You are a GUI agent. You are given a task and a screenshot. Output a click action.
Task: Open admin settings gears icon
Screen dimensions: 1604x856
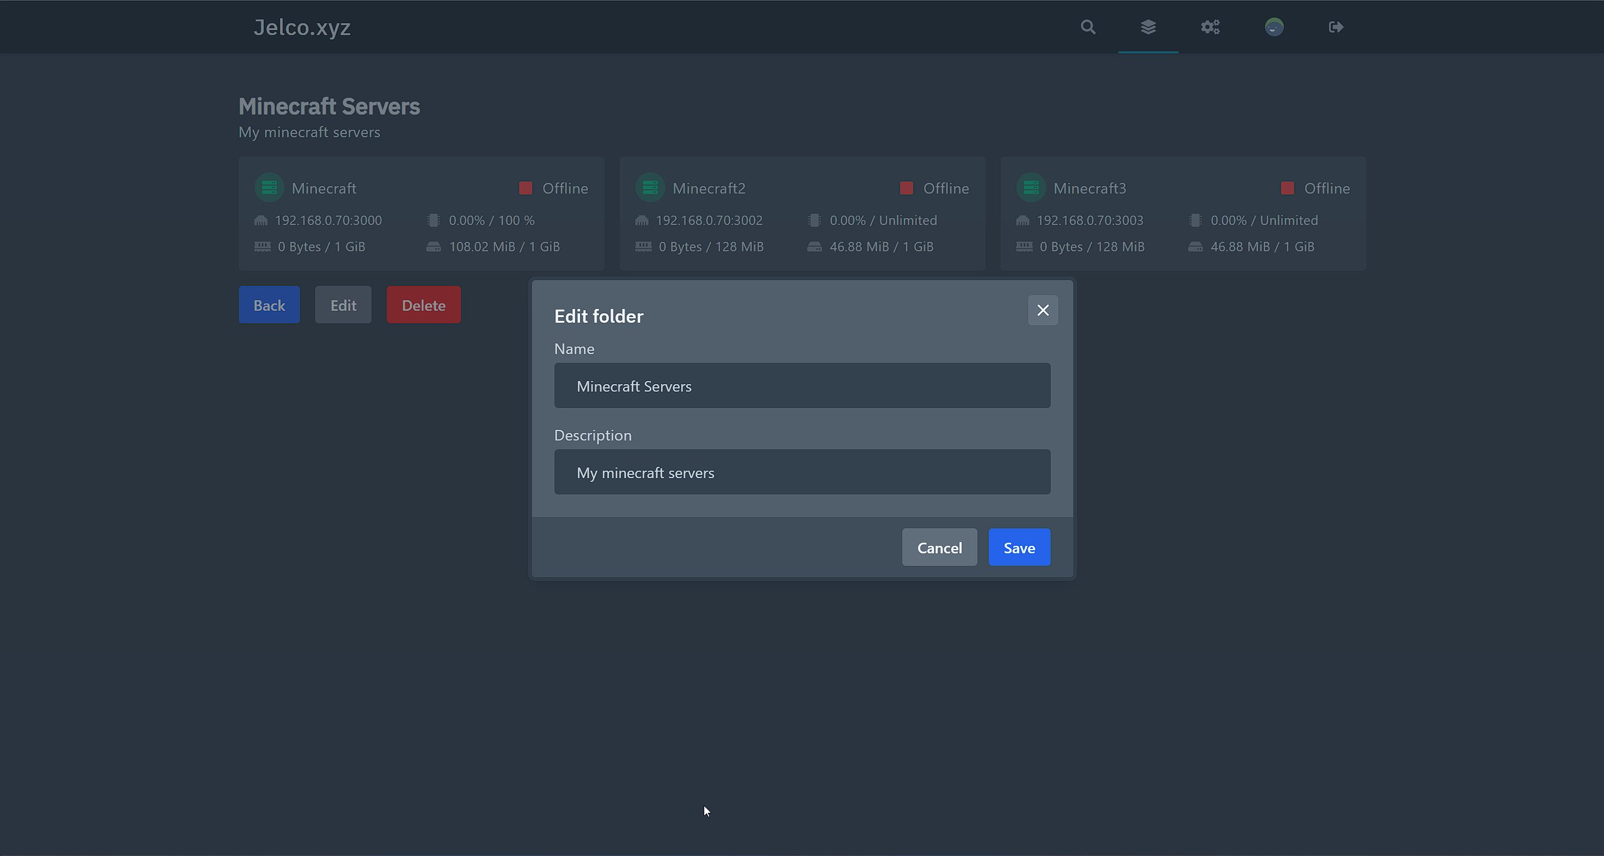(1210, 27)
